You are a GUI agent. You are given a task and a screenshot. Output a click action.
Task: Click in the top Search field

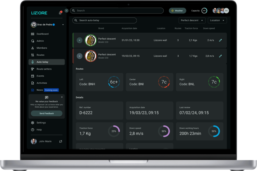point(117,11)
